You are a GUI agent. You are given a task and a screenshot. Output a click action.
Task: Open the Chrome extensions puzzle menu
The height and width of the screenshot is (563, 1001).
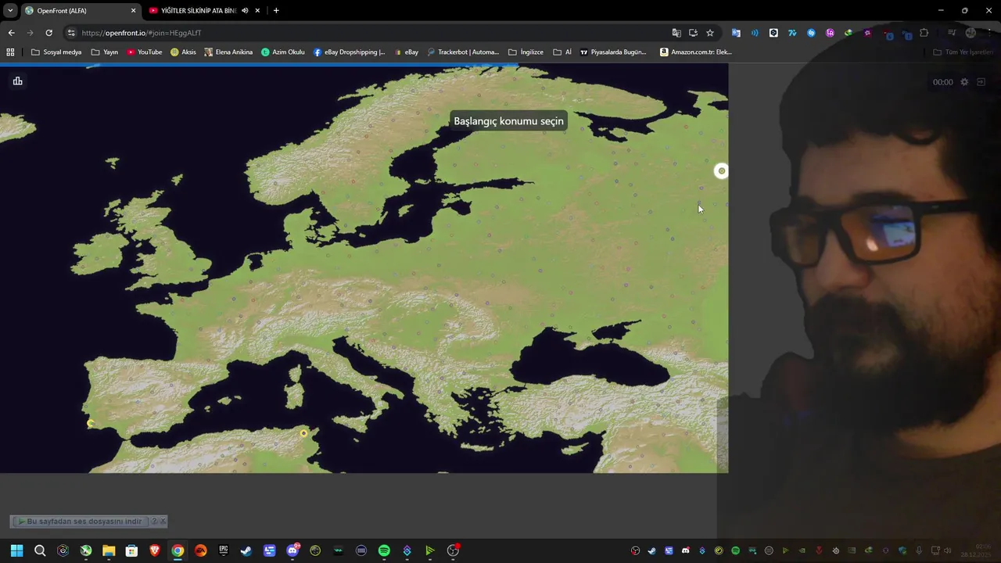924,33
